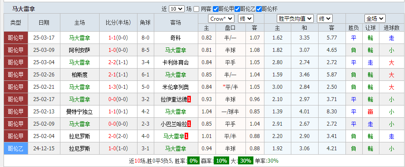Open the Crow* bookmaker dropdown

point(221,18)
